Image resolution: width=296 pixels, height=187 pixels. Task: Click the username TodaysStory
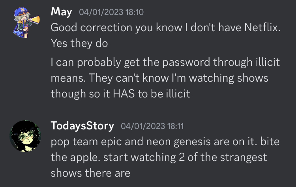(82, 126)
